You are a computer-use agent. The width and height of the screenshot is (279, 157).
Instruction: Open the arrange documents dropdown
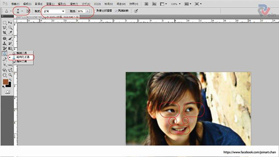tap(188, 4)
